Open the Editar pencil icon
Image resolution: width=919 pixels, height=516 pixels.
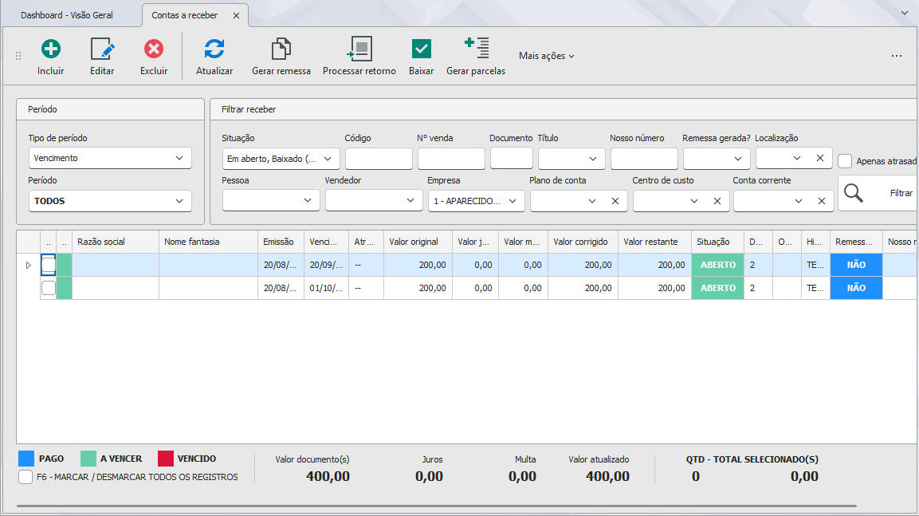click(x=102, y=49)
